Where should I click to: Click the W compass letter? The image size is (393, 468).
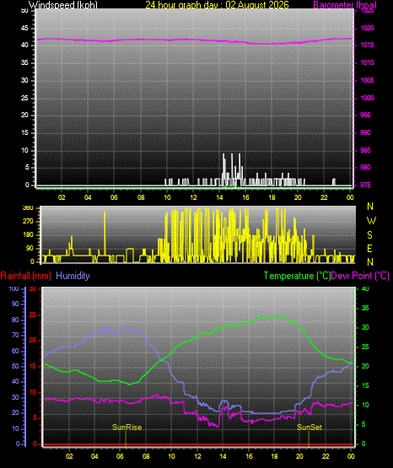(371, 221)
